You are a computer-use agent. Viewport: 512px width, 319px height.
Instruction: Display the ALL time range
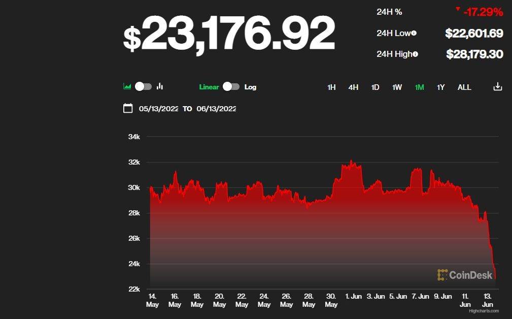(x=464, y=87)
